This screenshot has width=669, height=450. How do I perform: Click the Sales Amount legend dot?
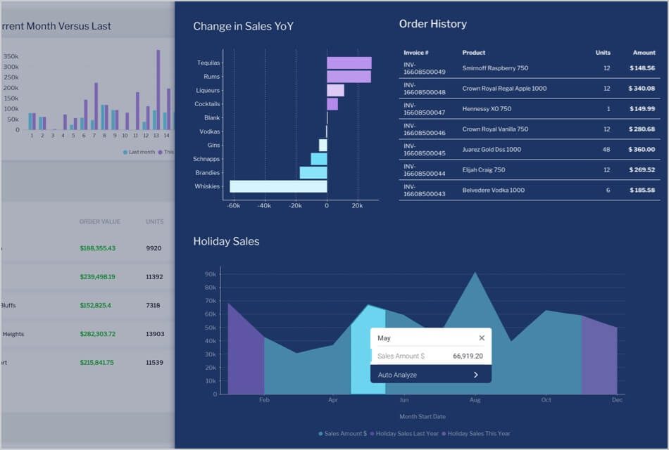click(320, 434)
